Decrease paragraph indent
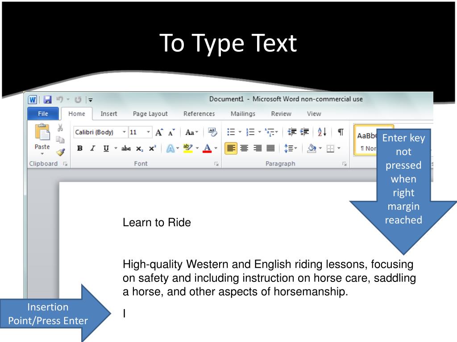The height and width of the screenshot is (342, 457). coord(292,132)
